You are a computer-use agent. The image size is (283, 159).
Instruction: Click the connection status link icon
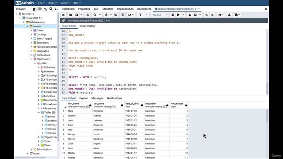[63, 21]
